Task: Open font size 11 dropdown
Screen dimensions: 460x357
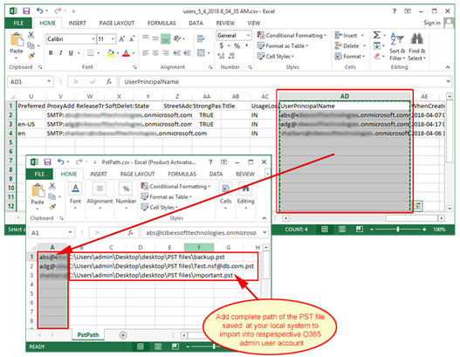Action: point(113,38)
